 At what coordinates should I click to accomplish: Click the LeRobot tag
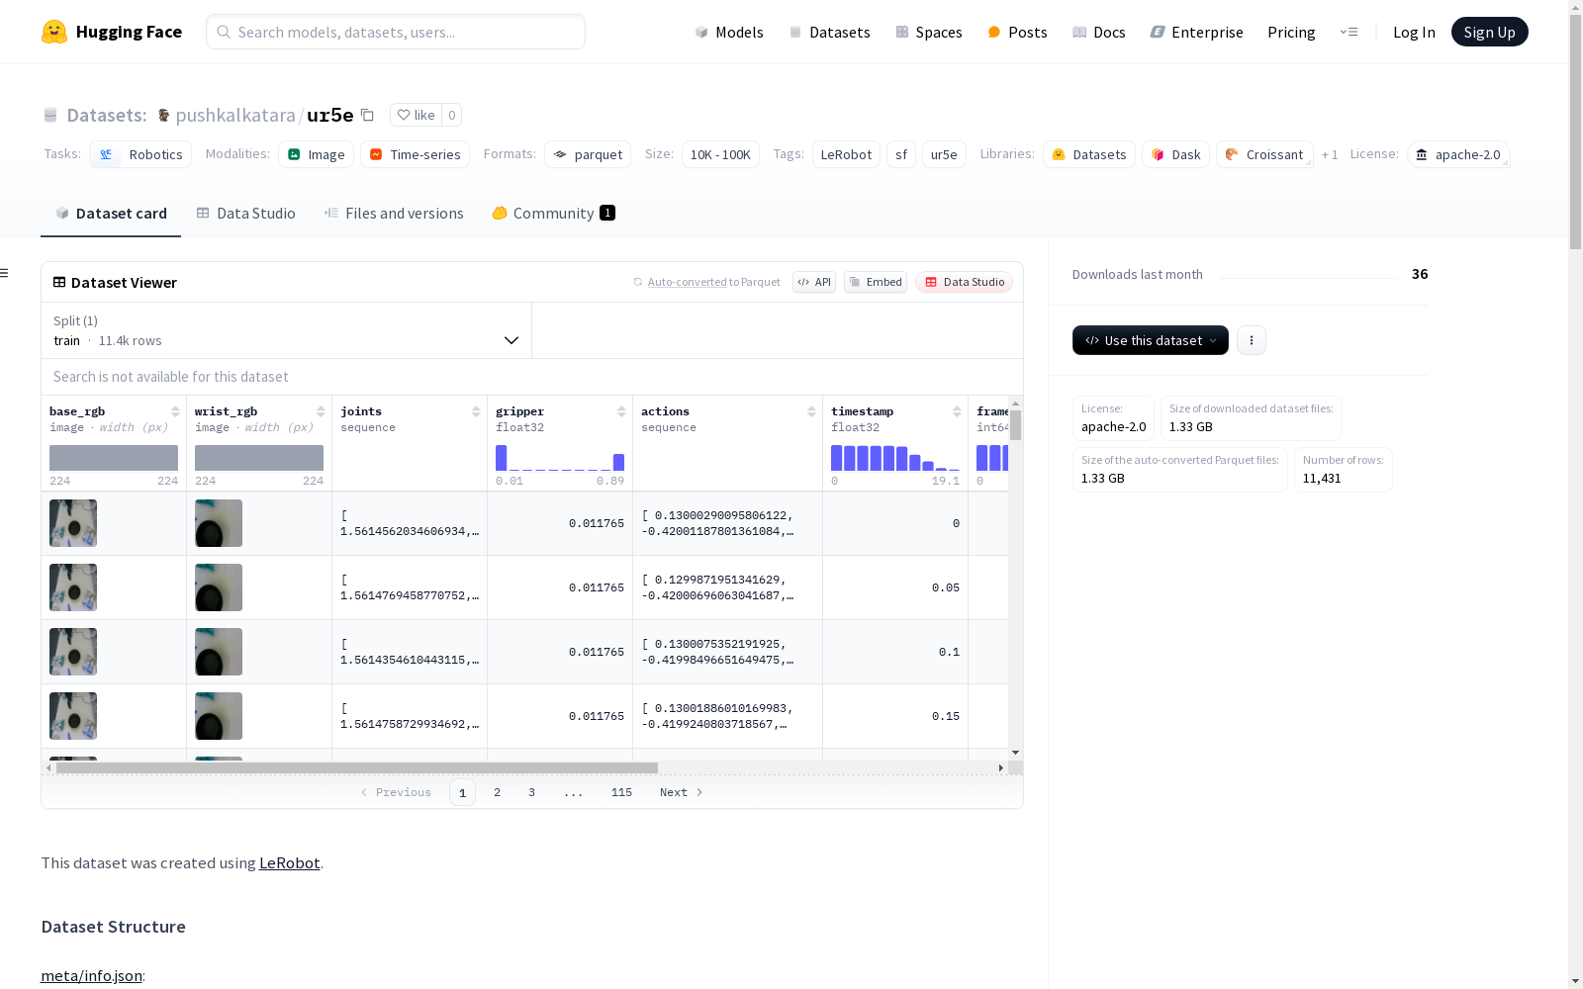click(x=846, y=154)
